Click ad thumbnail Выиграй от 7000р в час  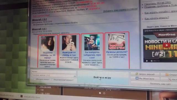(69, 43)
